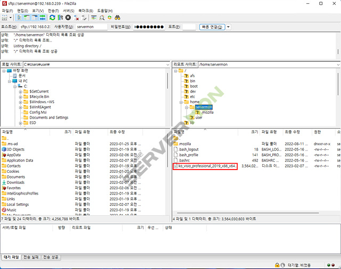Expand the $Recycle.Bin folder node
This screenshot has height=269, width=341.
20,97
